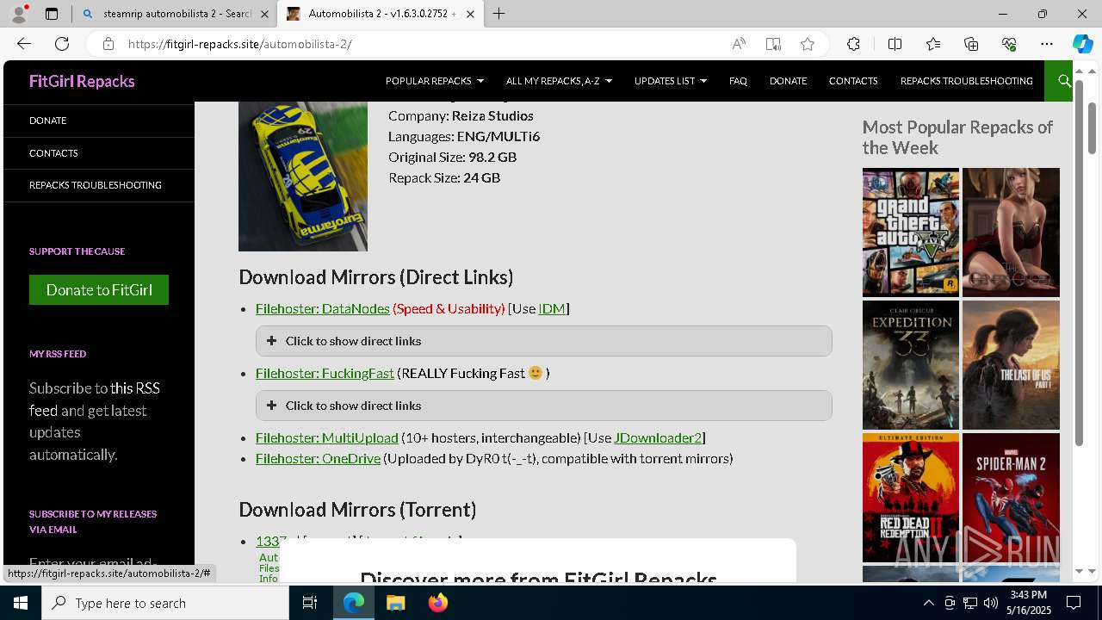
Task: Open Immersive reader icon
Action: click(x=773, y=44)
